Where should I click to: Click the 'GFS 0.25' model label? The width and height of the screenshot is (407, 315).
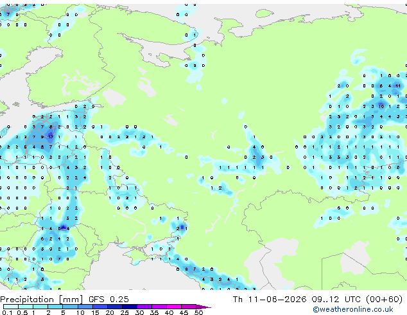tap(108, 300)
